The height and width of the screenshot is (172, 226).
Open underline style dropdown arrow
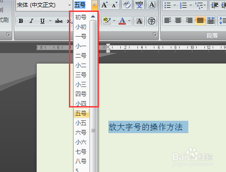click(x=50, y=21)
